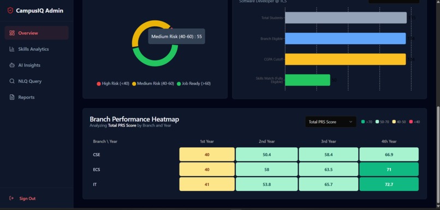Click the Branch Performance Heatmap heading
Viewport: 440px width, 210px height.
[134, 119]
